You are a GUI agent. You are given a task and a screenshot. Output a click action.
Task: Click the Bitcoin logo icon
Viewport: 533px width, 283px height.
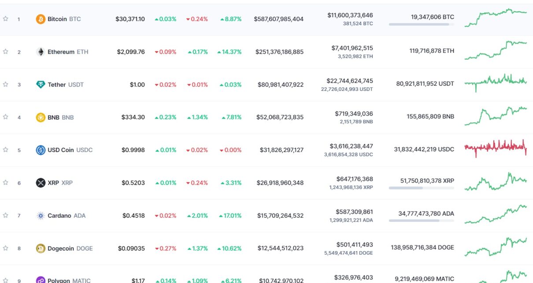pyautogui.click(x=41, y=19)
